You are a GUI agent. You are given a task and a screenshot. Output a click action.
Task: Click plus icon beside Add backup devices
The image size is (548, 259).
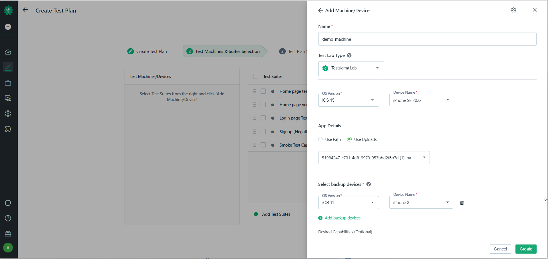[320, 218]
